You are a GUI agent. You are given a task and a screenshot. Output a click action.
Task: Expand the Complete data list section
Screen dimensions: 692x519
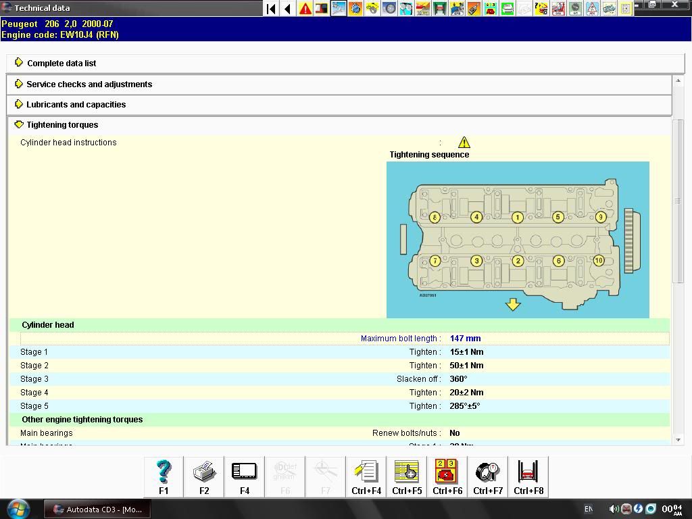click(61, 64)
